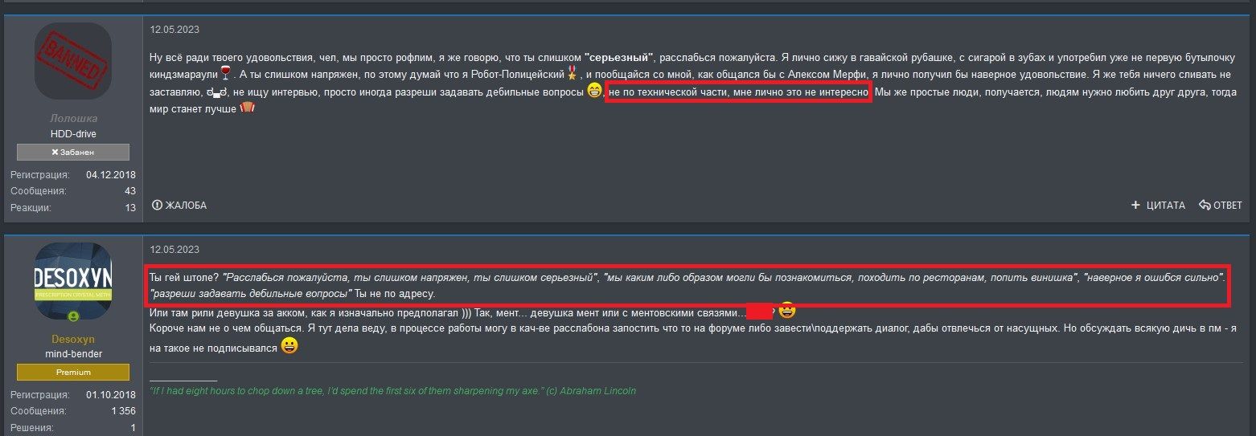This screenshot has height=436, width=1256.
Task: Click the smiley emoji after не подписывался
Action: pyautogui.click(x=289, y=346)
